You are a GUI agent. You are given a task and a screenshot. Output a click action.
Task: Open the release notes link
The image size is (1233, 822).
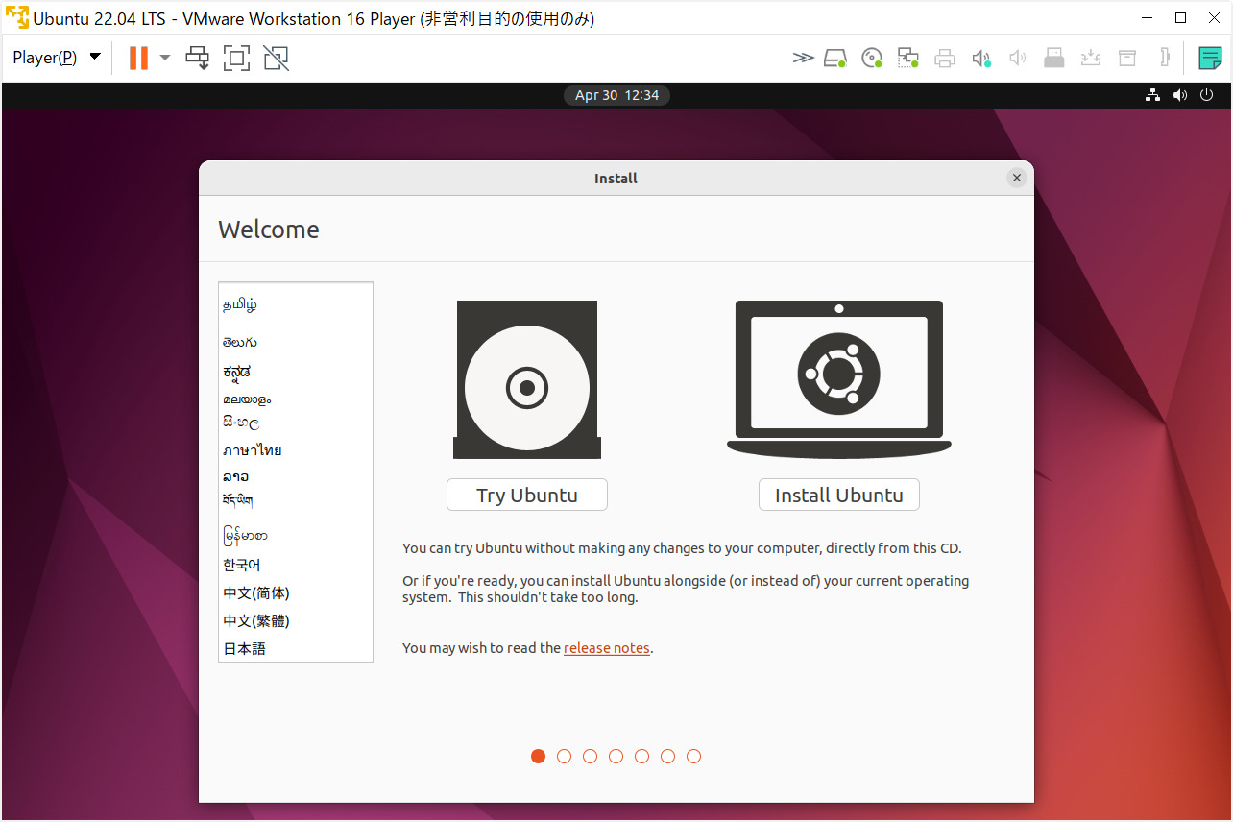click(607, 648)
